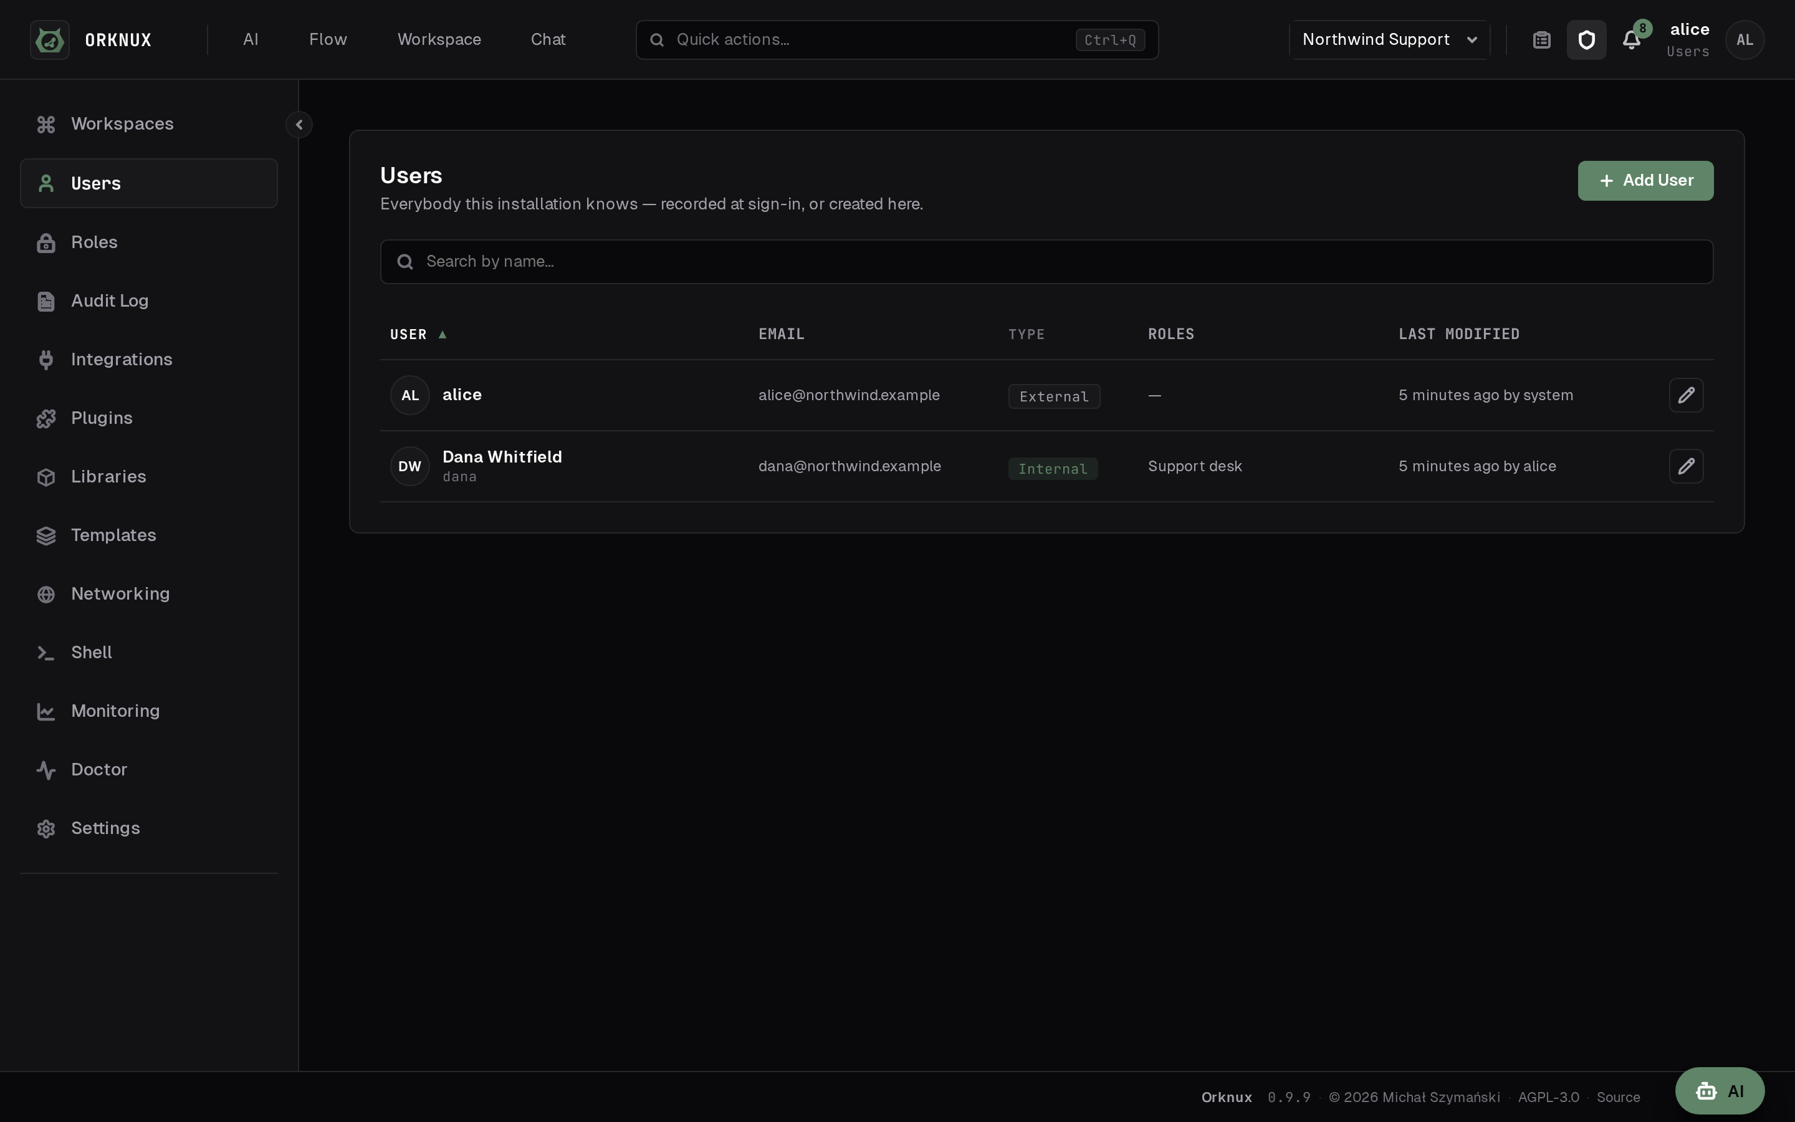Image resolution: width=1795 pixels, height=1122 pixels.
Task: Focus the Quick actions search field
Action: click(897, 39)
